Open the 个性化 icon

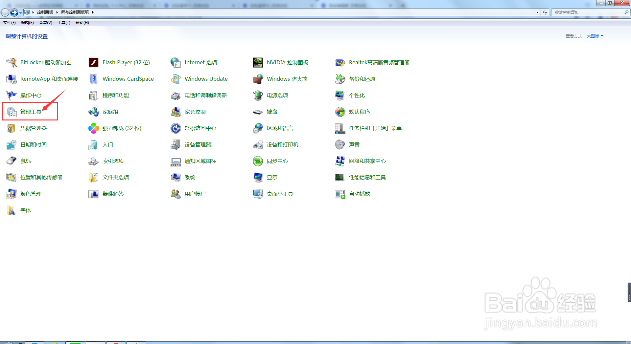pos(340,95)
